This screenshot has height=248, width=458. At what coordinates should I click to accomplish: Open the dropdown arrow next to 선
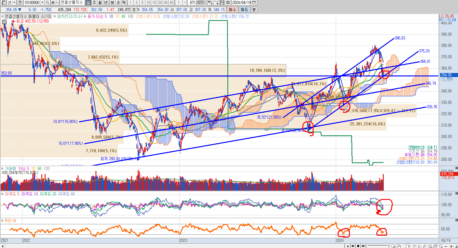14,2
